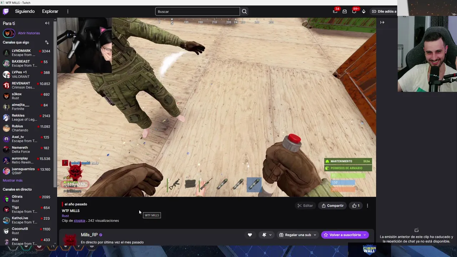Open more options for the clip

click(367, 206)
